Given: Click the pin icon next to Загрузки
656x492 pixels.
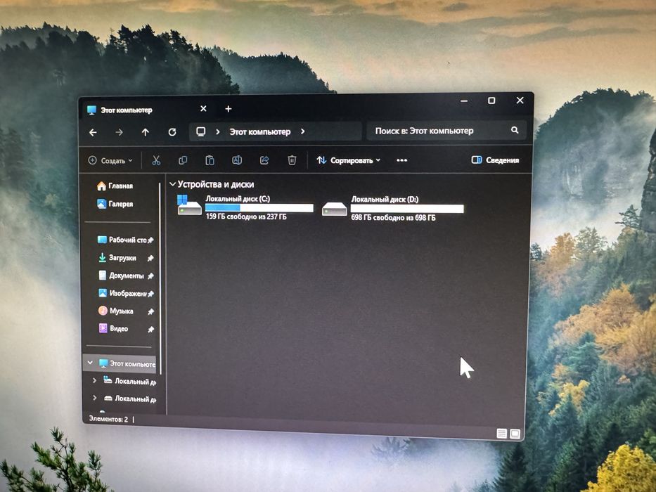Looking at the screenshot, I should click(150, 258).
